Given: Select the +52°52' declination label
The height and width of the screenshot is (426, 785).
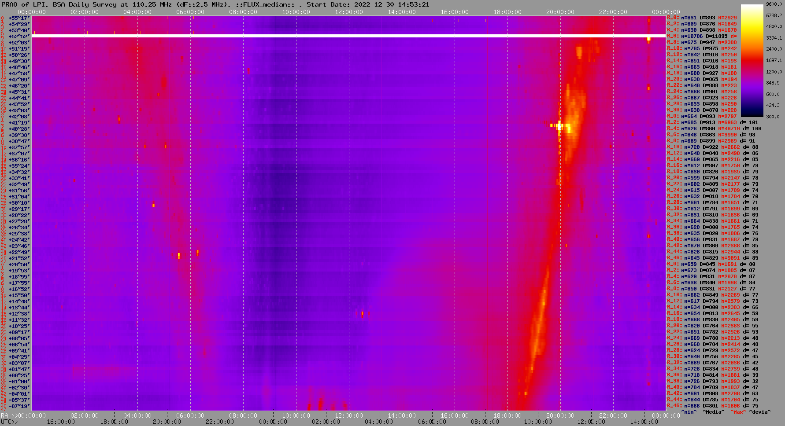Looking at the screenshot, I should coord(19,37).
